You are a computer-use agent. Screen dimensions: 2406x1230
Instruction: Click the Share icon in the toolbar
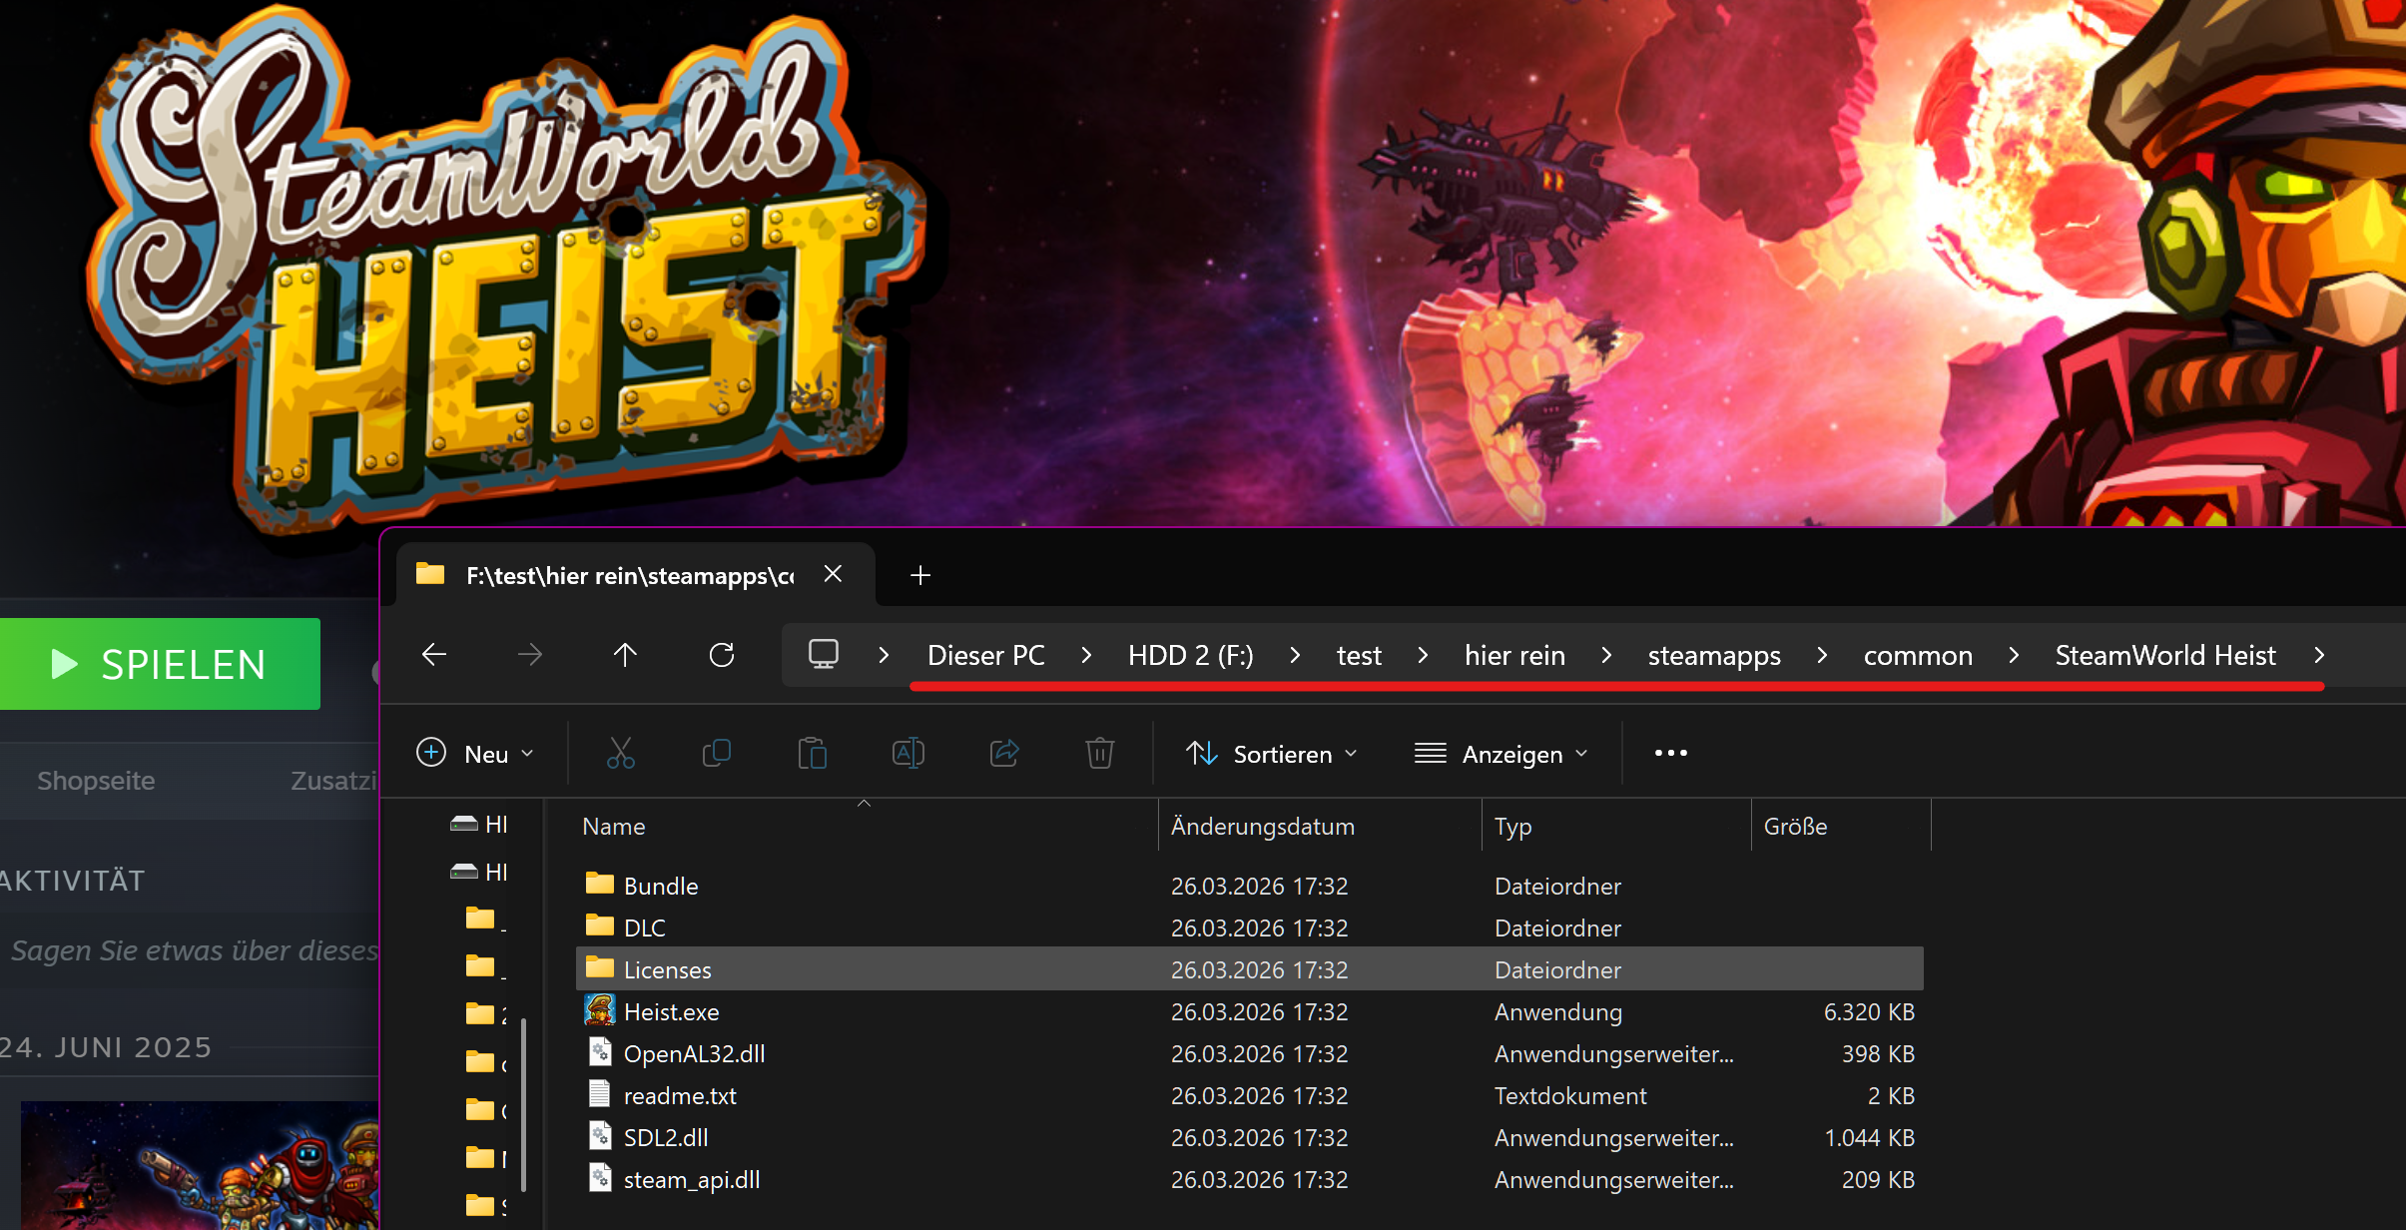(x=1003, y=753)
